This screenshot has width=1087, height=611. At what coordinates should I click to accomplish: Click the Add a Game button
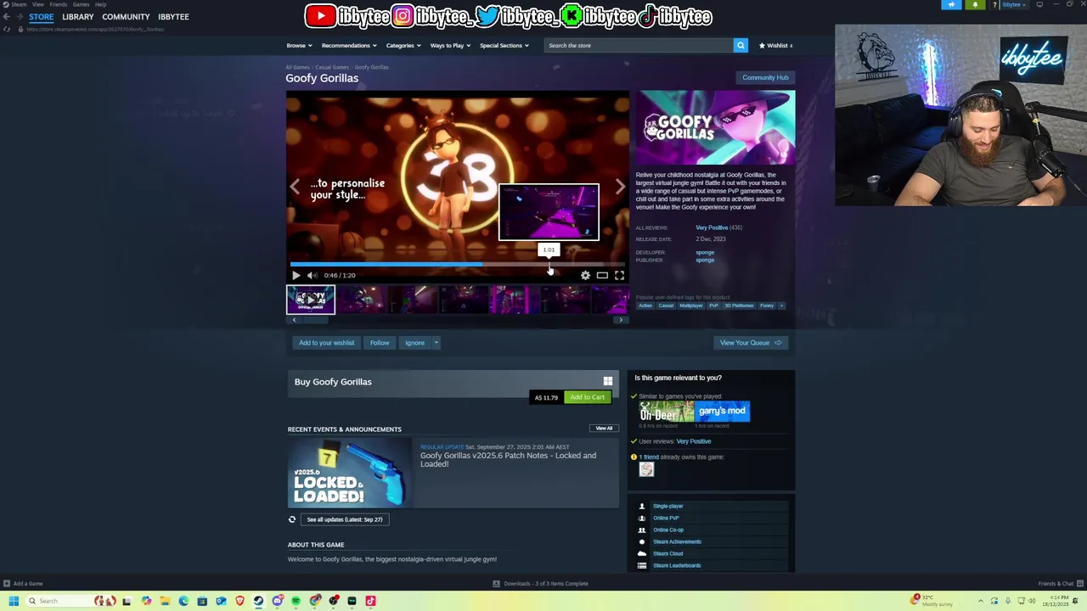[x=23, y=584]
